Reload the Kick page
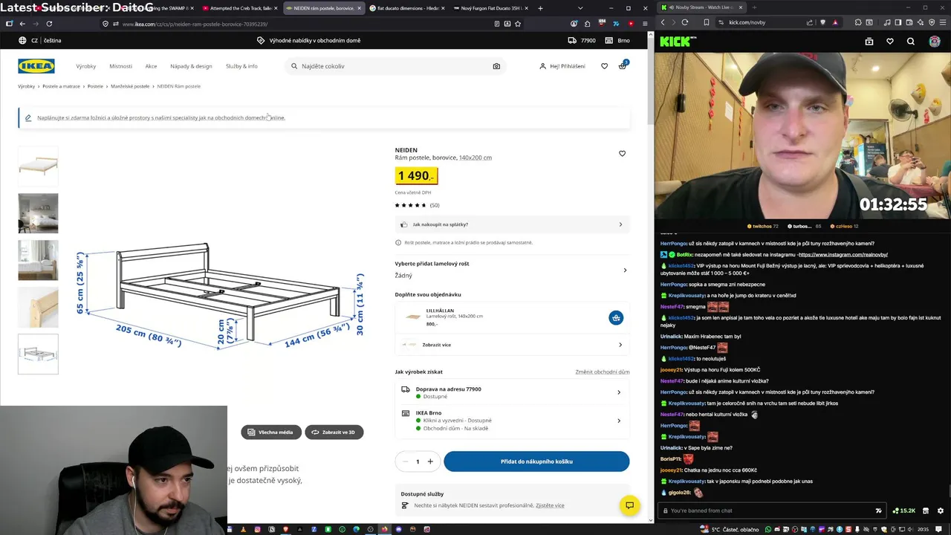The image size is (951, 535). pyautogui.click(x=685, y=22)
